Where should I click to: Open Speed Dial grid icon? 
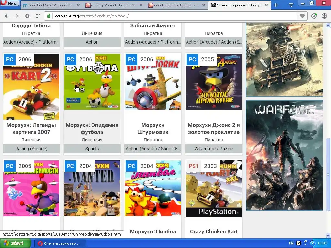[x=38, y=16]
